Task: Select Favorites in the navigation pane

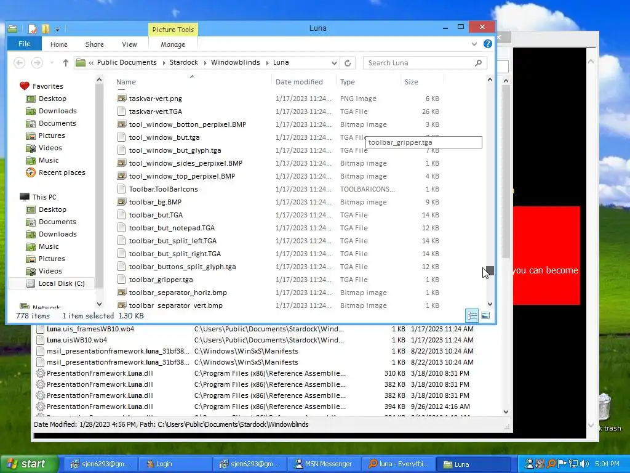Action: (47, 86)
